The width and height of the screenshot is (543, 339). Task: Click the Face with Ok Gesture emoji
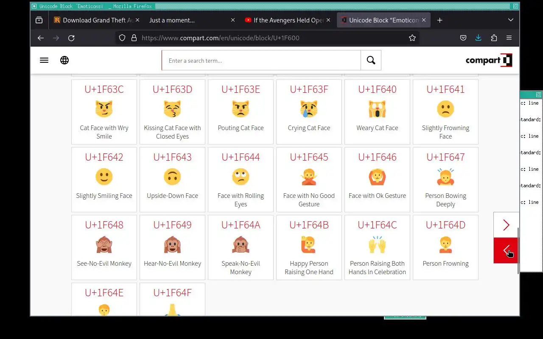click(377, 177)
